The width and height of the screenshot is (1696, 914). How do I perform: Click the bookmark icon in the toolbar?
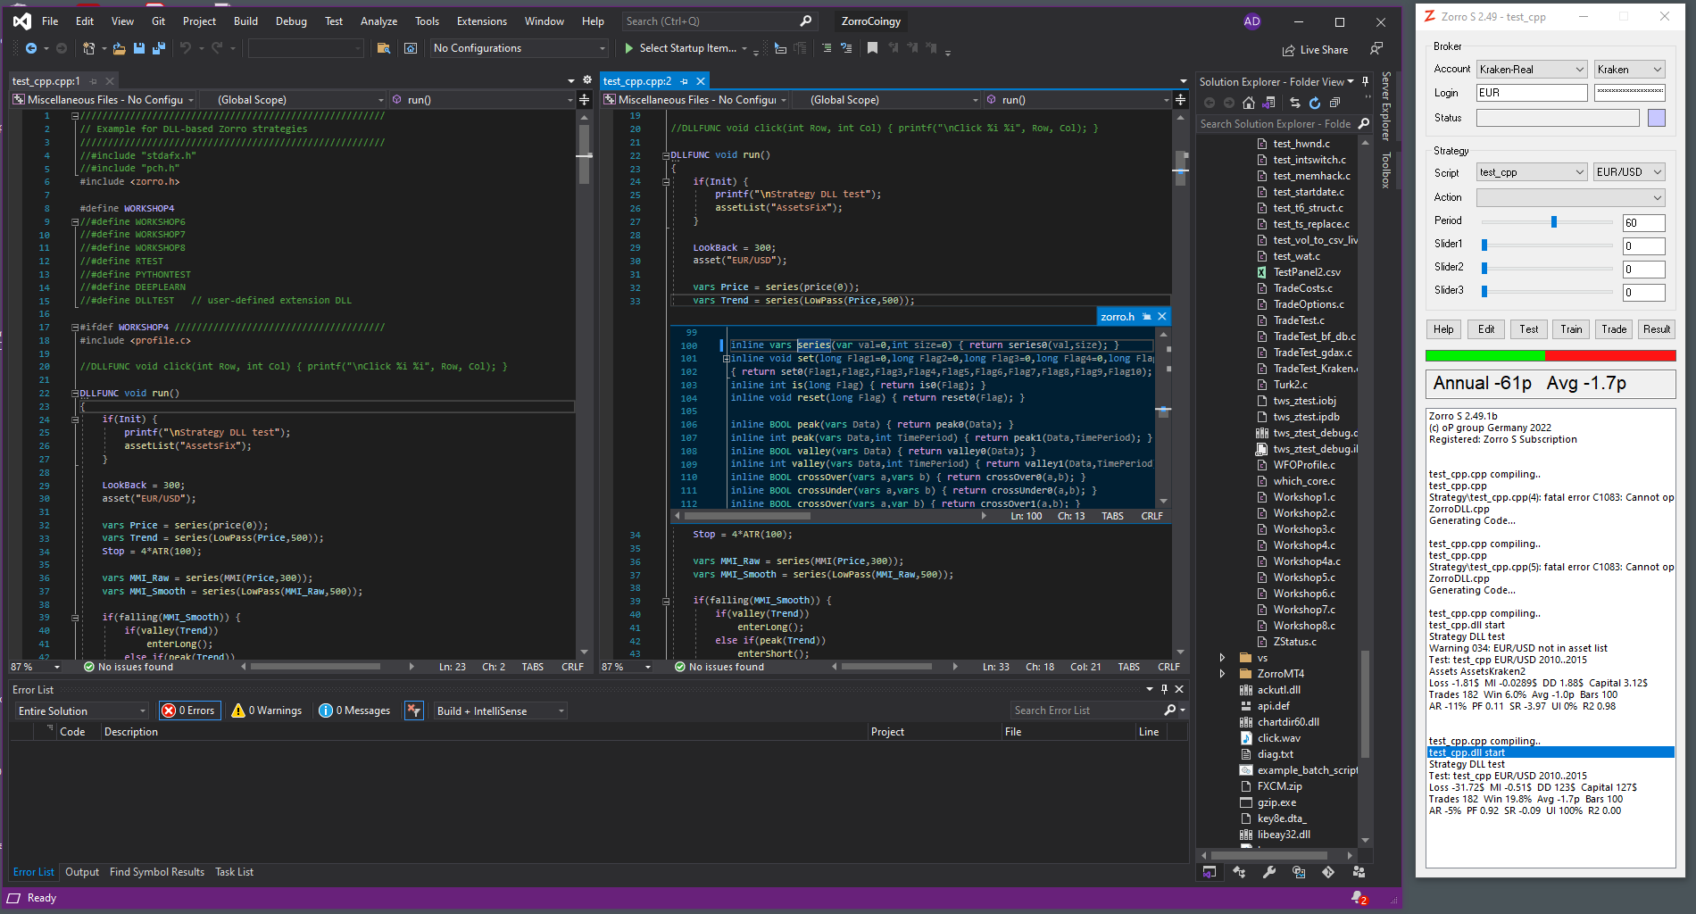tap(872, 48)
